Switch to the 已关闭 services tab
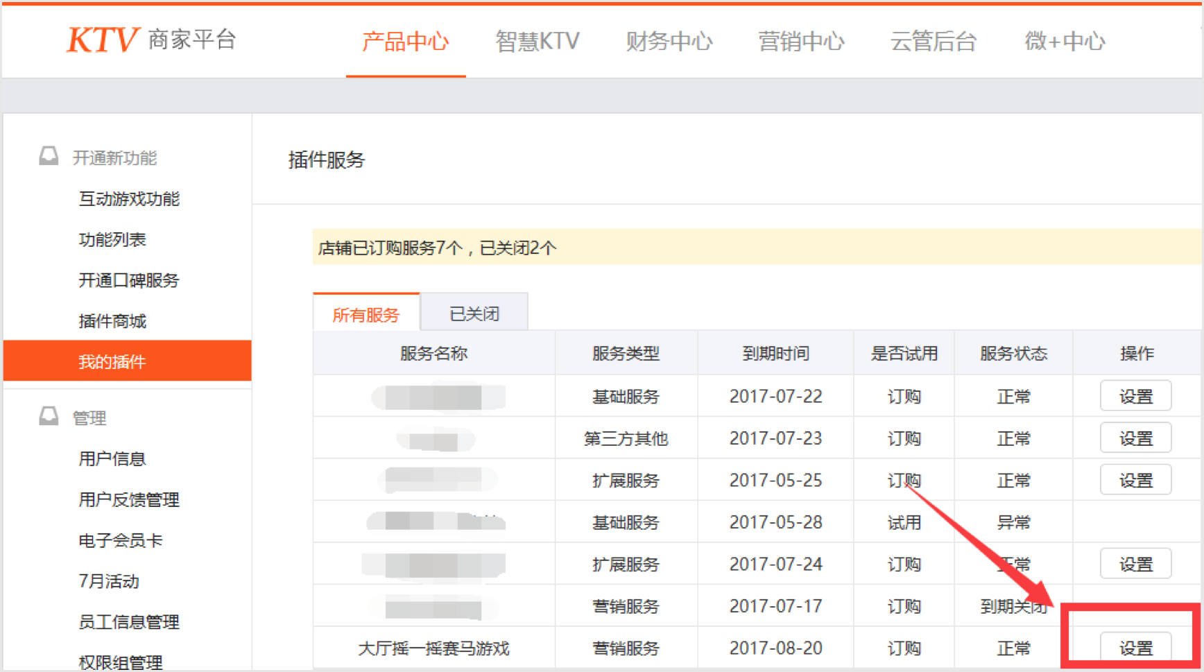 pos(474,313)
